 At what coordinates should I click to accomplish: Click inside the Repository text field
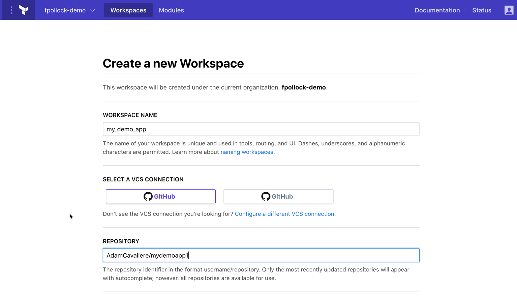pos(261,255)
